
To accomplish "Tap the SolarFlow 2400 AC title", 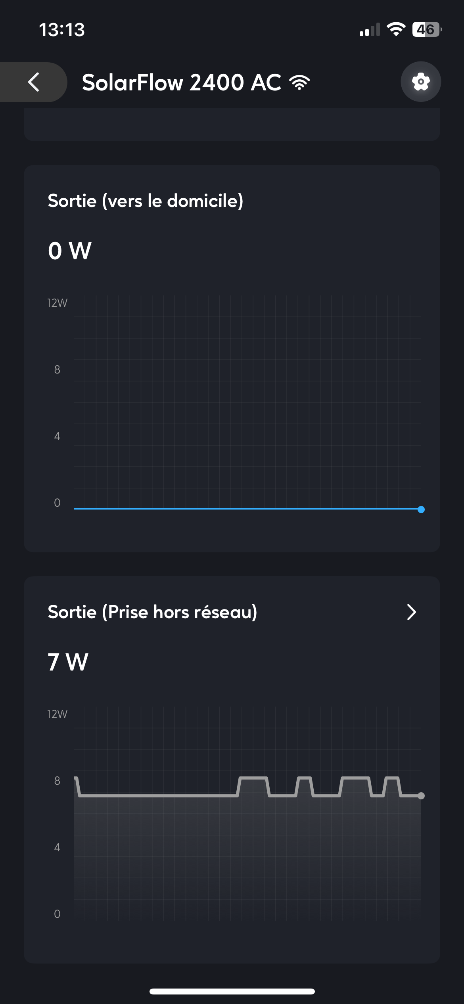I will click(x=181, y=82).
